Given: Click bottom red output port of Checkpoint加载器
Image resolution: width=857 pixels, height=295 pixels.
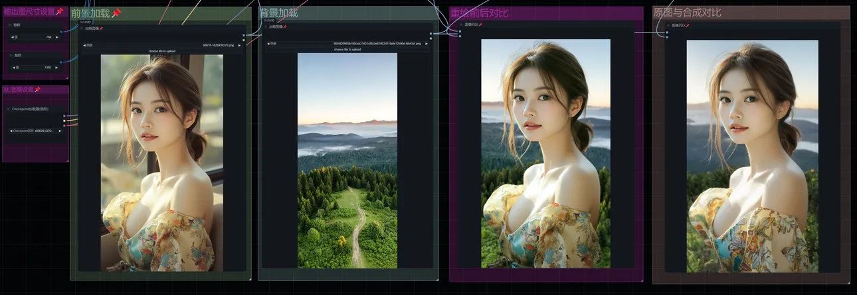Looking at the screenshot, I should click(x=64, y=125).
